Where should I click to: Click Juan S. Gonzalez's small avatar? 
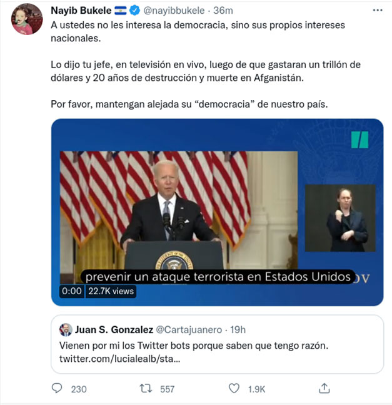(66, 330)
